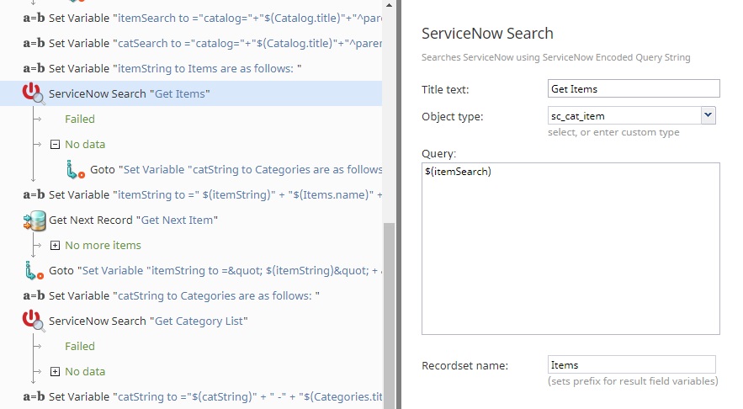
Task: Click the "No data" label under Get Items
Action: point(85,144)
